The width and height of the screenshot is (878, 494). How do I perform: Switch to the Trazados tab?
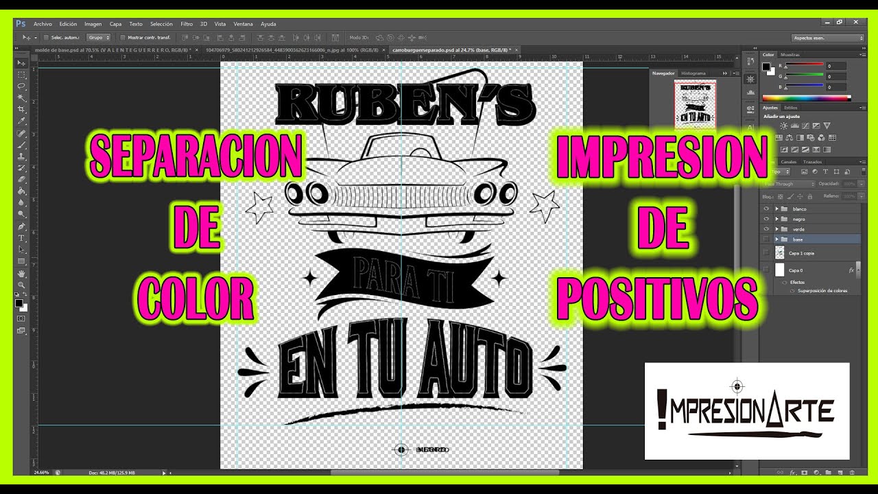tap(813, 162)
